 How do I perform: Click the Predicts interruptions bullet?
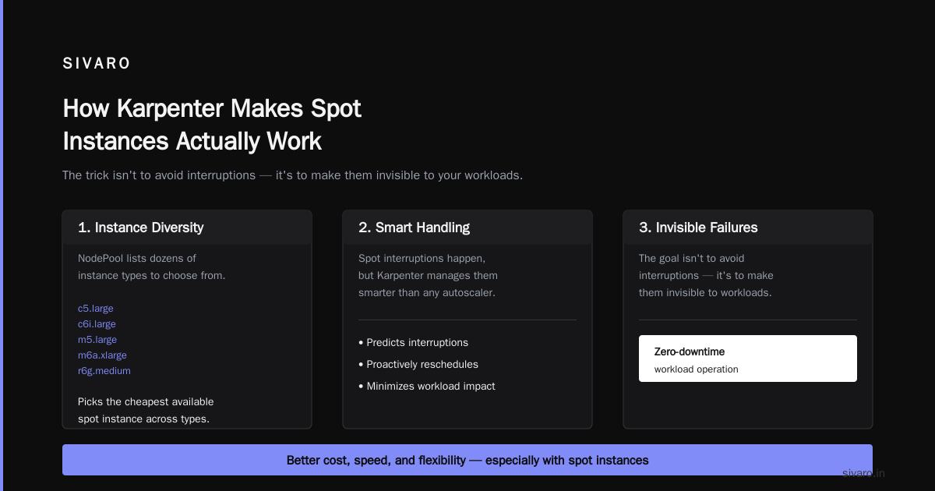[413, 343]
